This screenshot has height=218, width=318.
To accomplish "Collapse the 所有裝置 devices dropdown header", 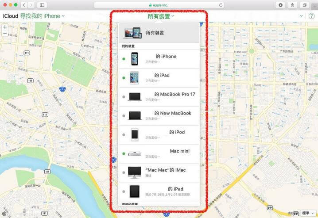I will coord(161,16).
